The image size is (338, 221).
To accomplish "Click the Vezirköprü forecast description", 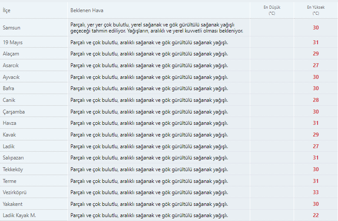I will click(149, 193).
